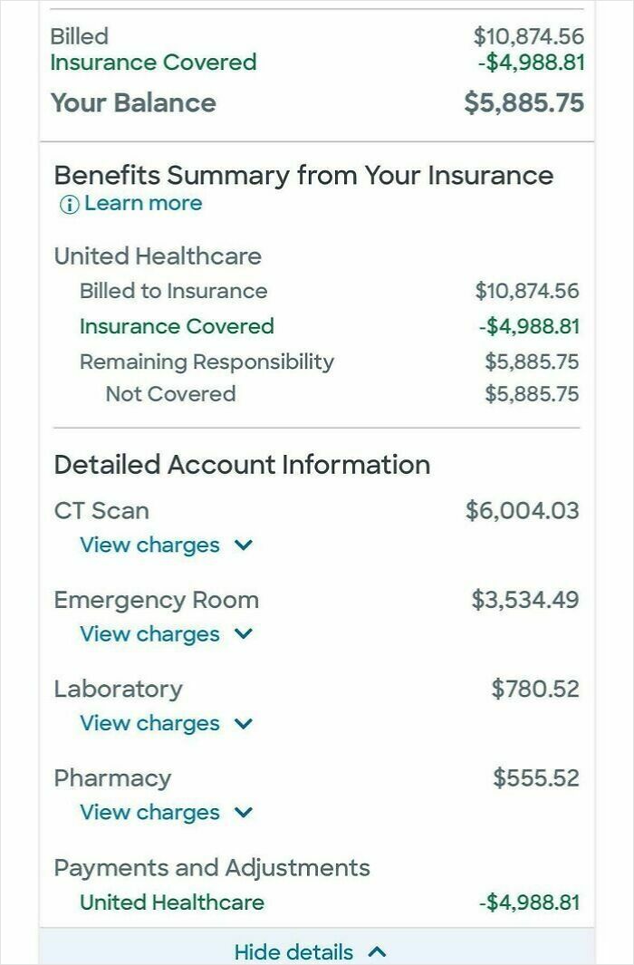This screenshot has width=634, height=965.
Task: Click the info icon next to Learn more
Action: point(69,203)
